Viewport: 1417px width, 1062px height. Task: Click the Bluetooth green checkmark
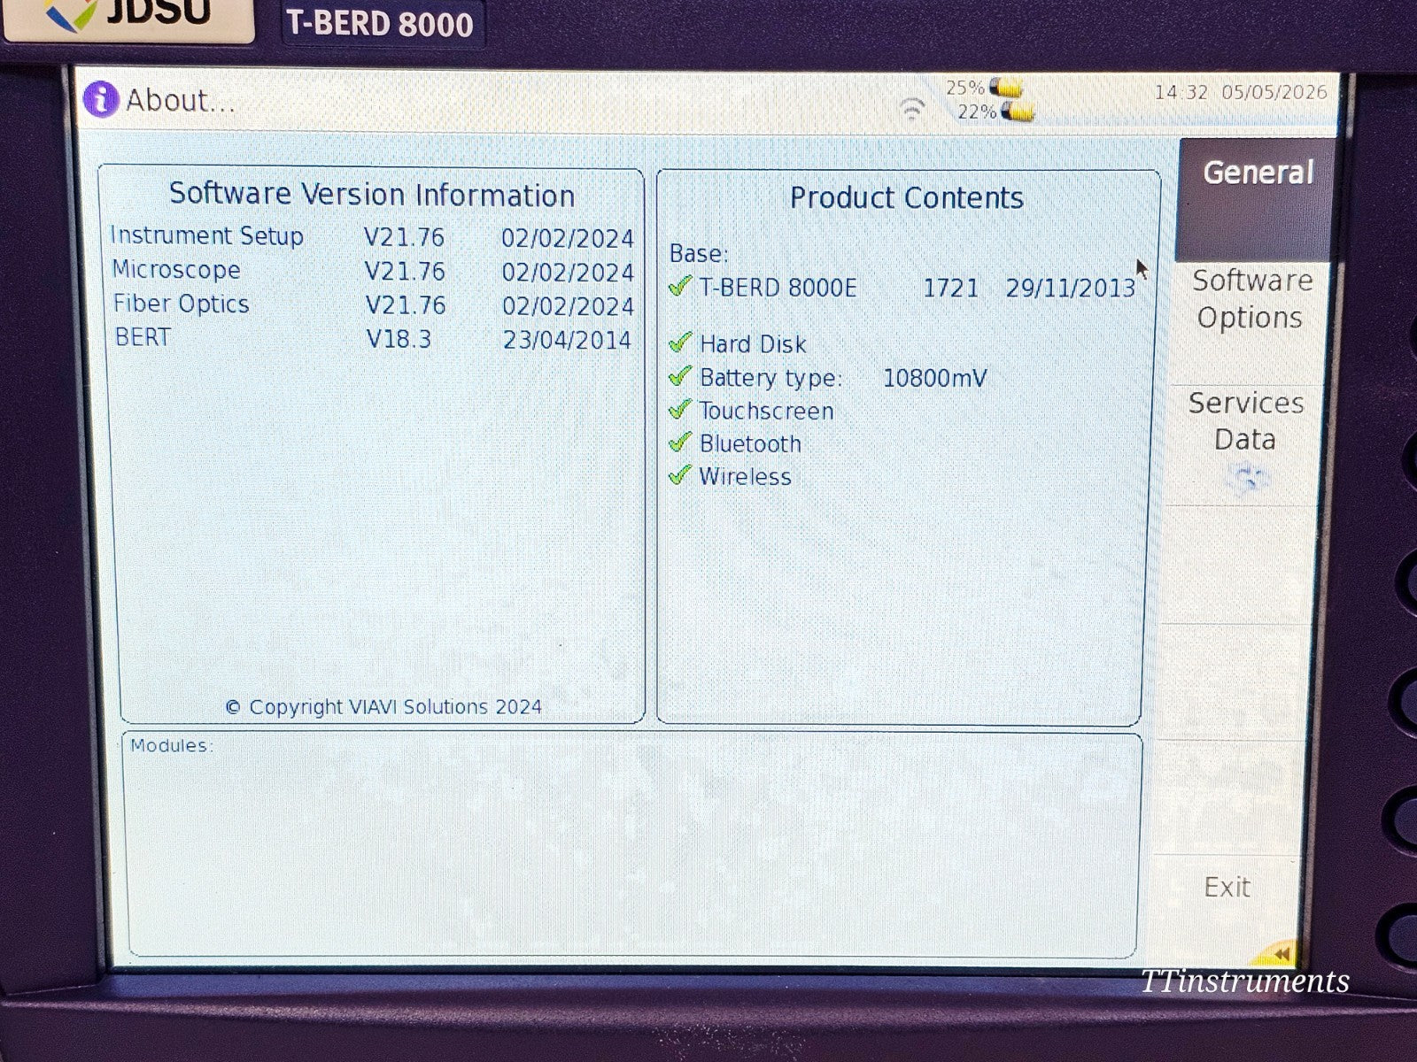pyautogui.click(x=680, y=442)
